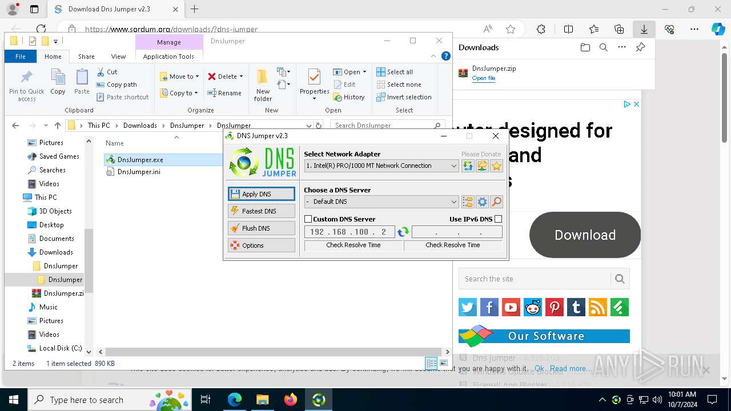This screenshot has width=731, height=411.
Task: Click Select all in ribbon
Action: (x=395, y=72)
